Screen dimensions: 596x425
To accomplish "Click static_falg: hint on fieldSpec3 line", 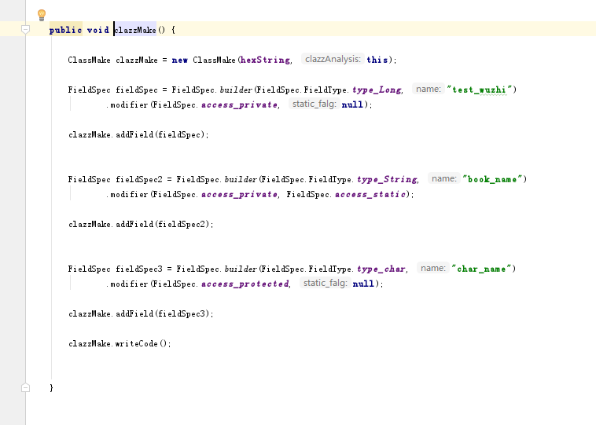I will [325, 284].
